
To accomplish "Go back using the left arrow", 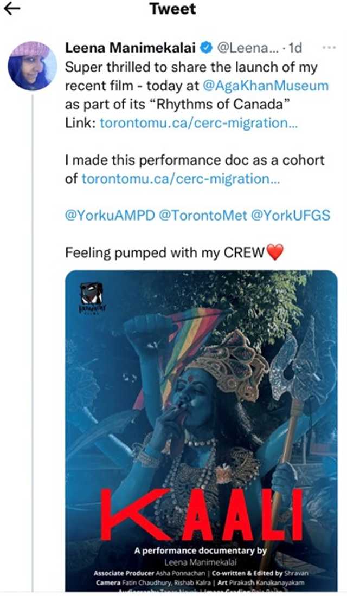I will [12, 9].
